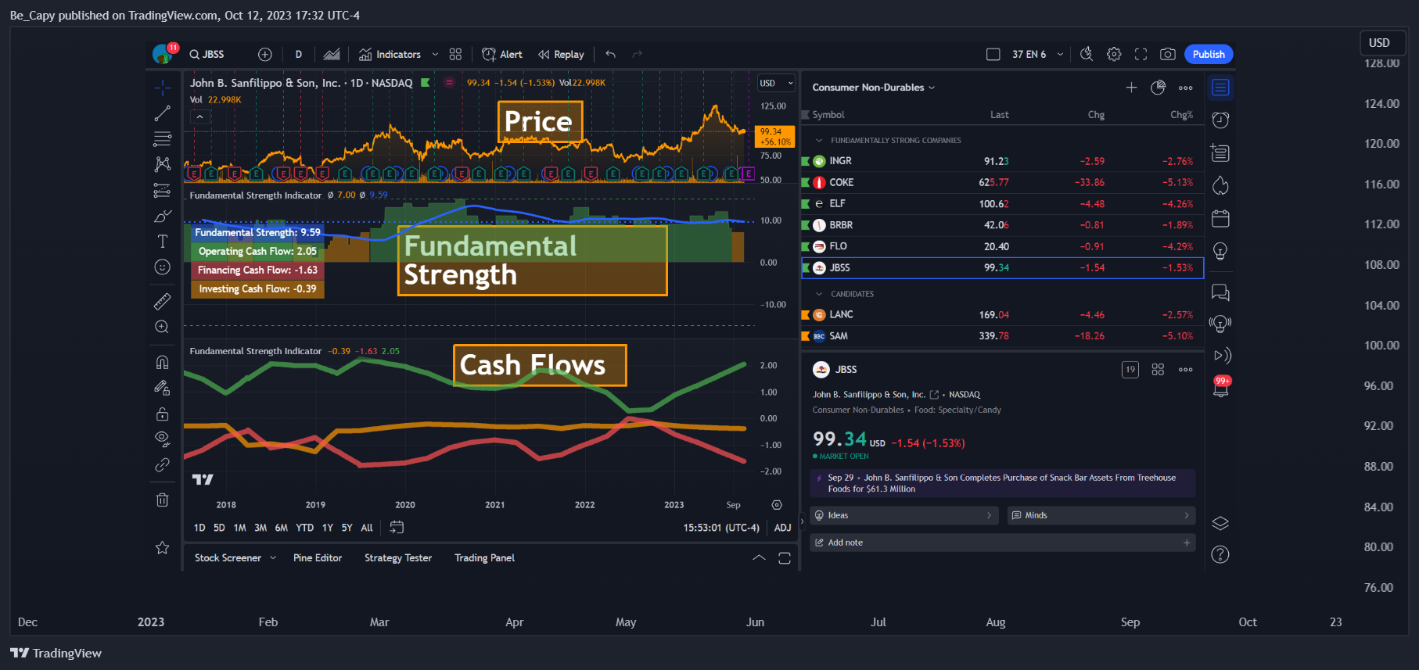This screenshot has height=670, width=1419.
Task: Create an Alert from the top toolbar
Action: tap(502, 54)
